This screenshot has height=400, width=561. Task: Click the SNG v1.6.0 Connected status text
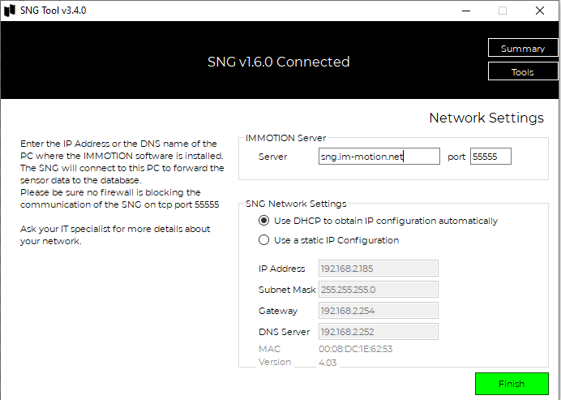[x=278, y=62]
